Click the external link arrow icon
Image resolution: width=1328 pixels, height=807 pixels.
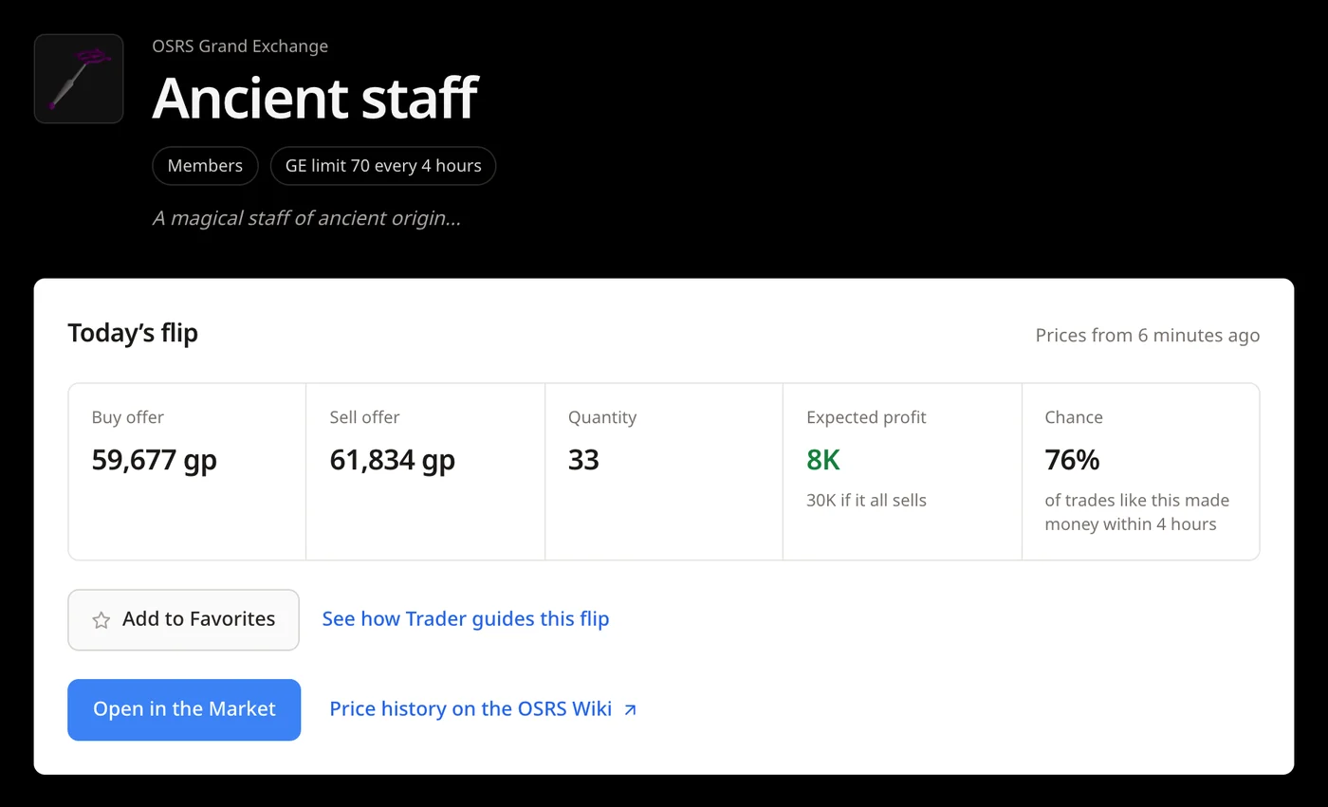coord(630,709)
